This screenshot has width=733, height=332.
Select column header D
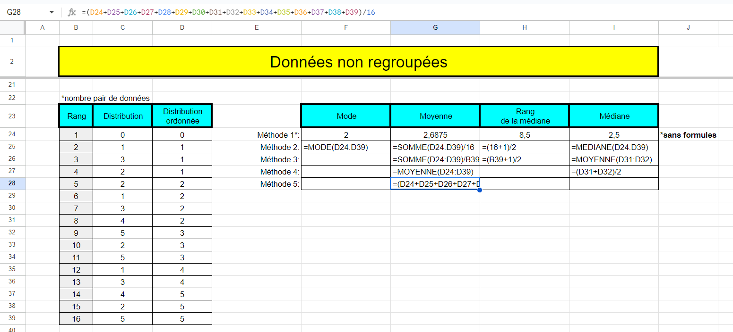tap(182, 27)
